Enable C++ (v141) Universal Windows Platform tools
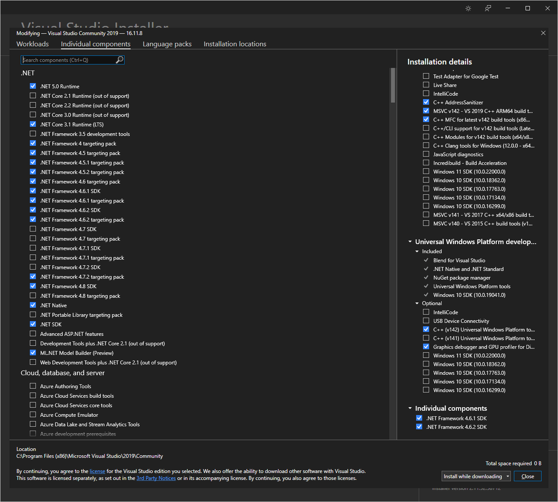The width and height of the screenshot is (558, 502). pos(426,338)
